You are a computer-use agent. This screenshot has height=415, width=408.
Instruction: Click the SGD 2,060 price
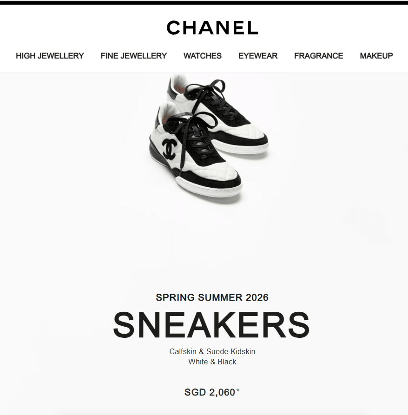click(x=210, y=392)
